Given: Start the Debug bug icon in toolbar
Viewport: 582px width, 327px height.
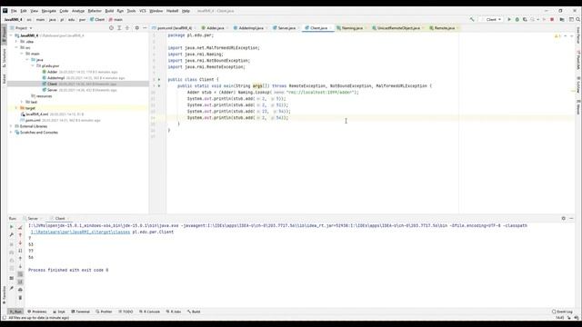Looking at the screenshot, I should [x=517, y=19].
